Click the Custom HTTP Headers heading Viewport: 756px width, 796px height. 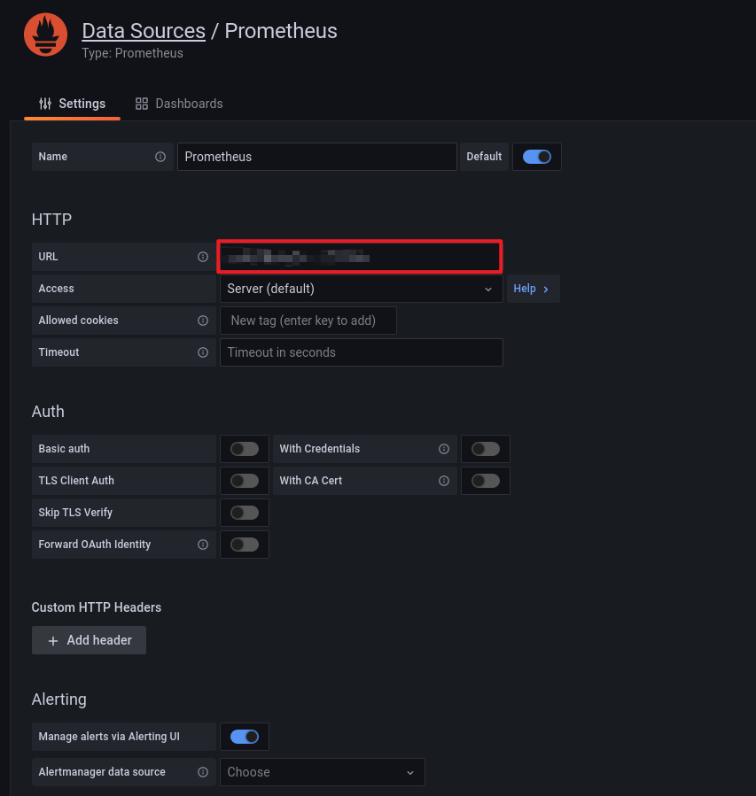click(97, 607)
